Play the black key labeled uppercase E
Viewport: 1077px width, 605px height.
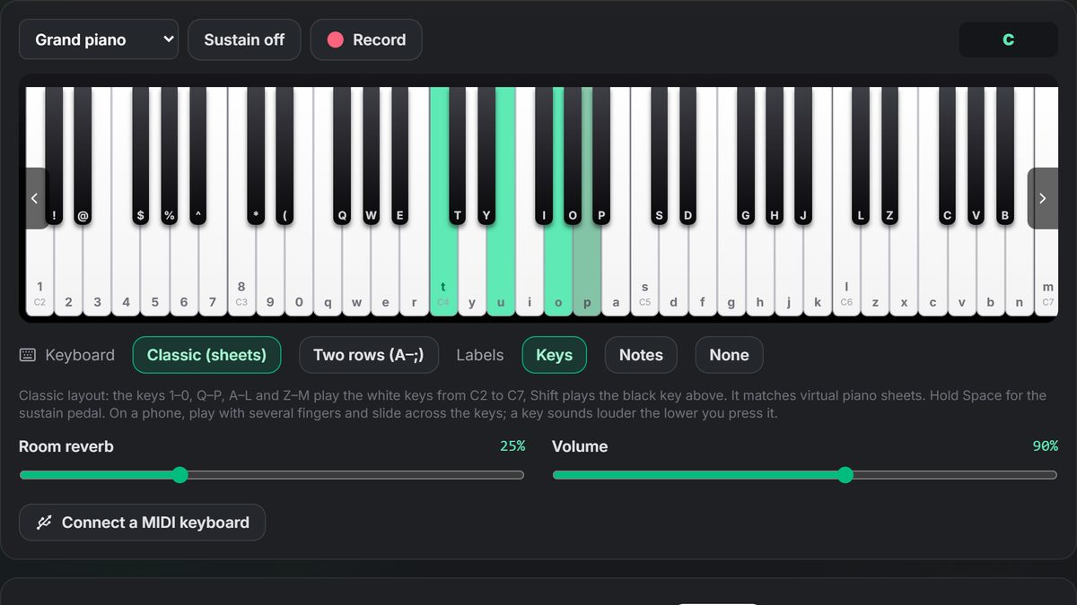click(x=399, y=157)
